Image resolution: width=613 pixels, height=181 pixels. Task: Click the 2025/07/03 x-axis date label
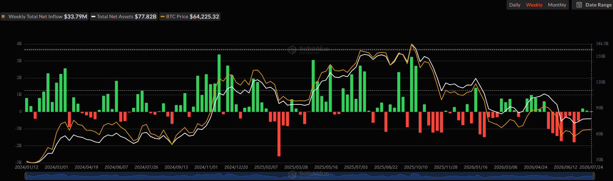coord(356,167)
